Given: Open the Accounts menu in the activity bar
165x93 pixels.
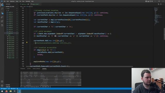Looking at the screenshot, I should 2,81.
